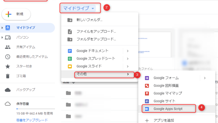Image resolution: width=218 pixels, height=123 pixels.
Task: Click the clock icon for recent items
Action: [7, 57]
